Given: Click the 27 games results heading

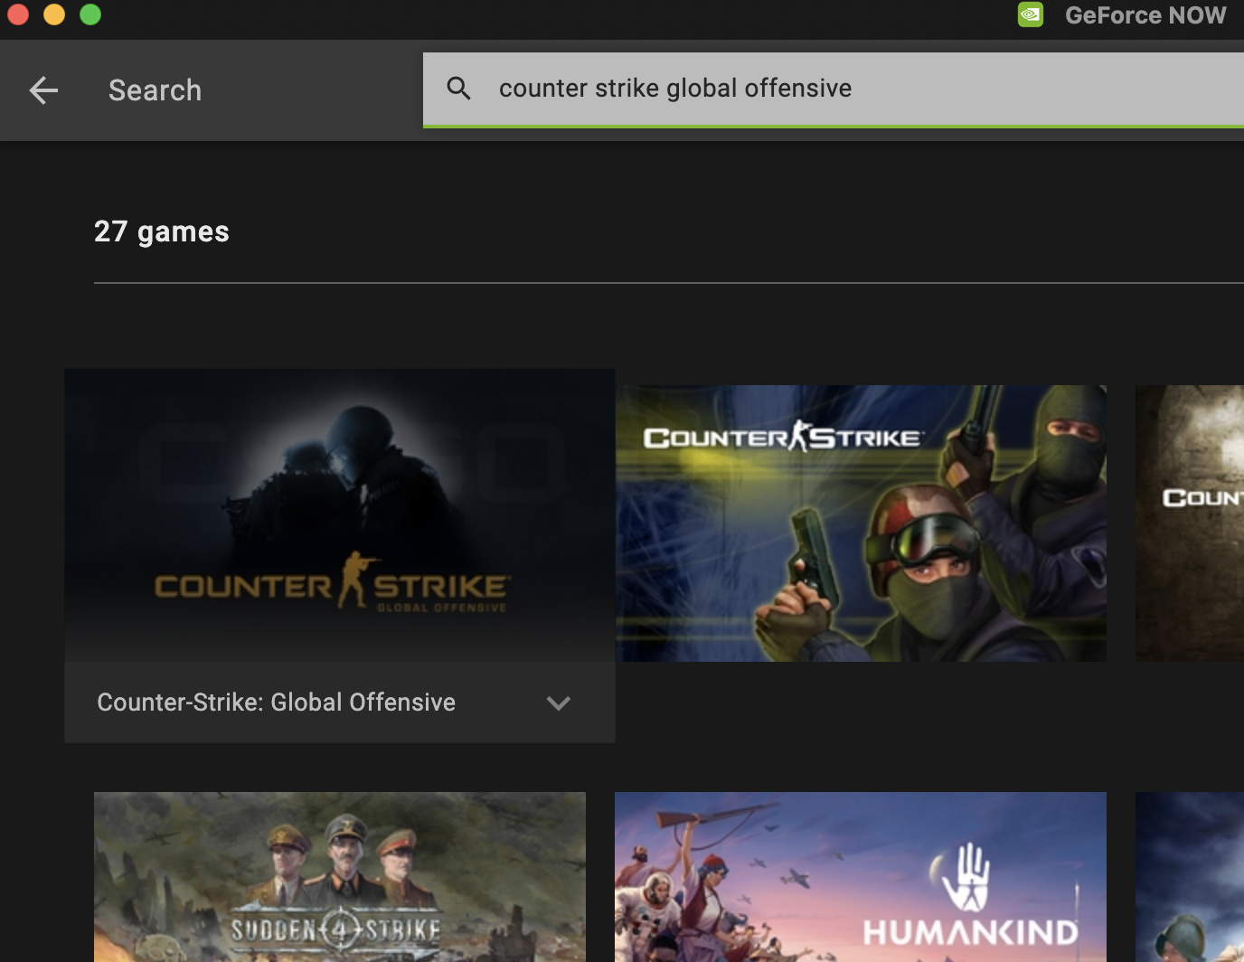Looking at the screenshot, I should point(162,231).
